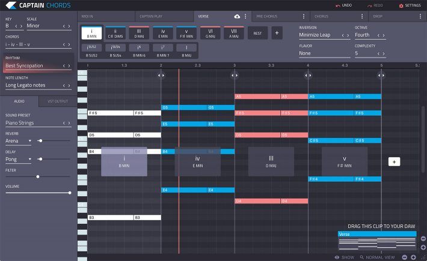This screenshot has height=261, width=427.
Task: Click the next arrow for Long Legato notes
Action: pyautogui.click(x=69, y=85)
